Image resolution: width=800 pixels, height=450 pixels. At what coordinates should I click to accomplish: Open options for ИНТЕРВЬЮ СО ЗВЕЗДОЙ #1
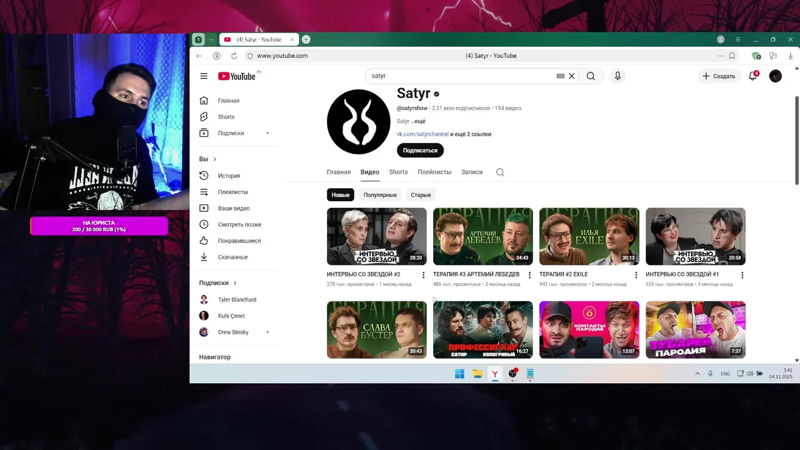coord(742,275)
